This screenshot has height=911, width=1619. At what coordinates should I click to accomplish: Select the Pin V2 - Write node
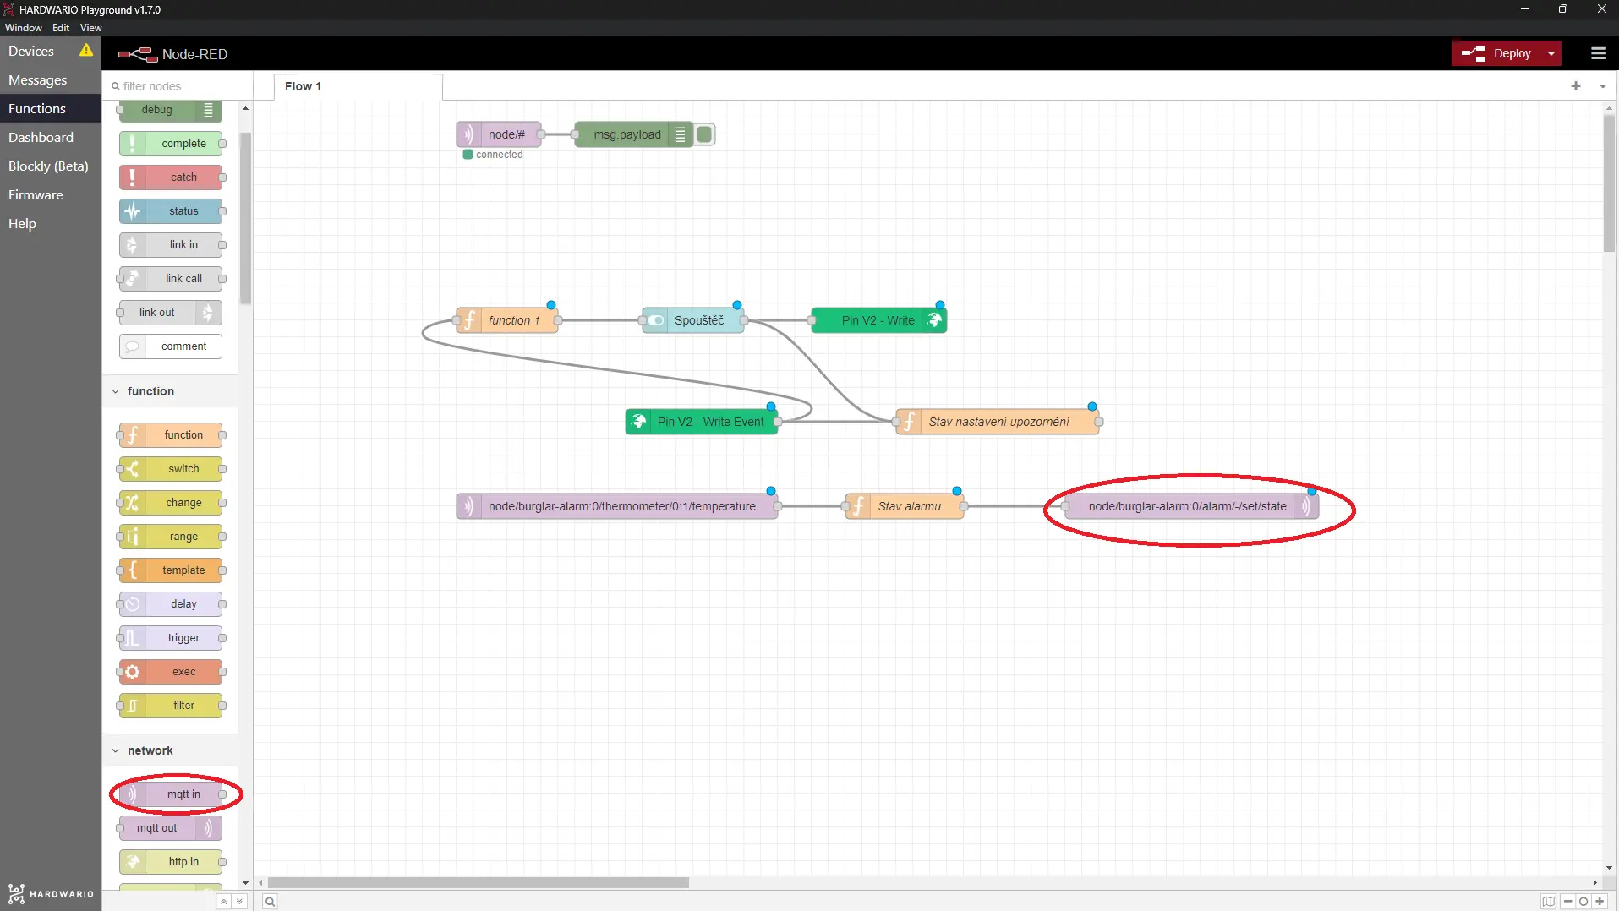(x=879, y=320)
